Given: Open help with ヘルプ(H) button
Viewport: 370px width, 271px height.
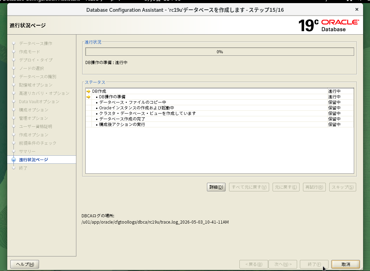Looking at the screenshot, I should [x=25, y=264].
